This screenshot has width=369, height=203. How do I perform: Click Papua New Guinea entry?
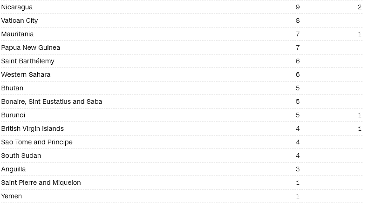point(31,48)
